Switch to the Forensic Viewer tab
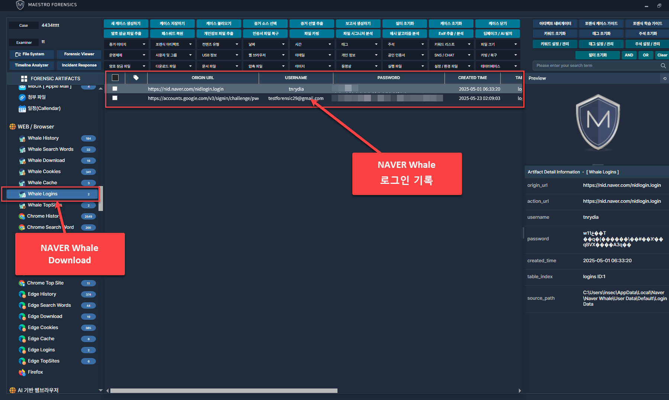 click(x=79, y=54)
